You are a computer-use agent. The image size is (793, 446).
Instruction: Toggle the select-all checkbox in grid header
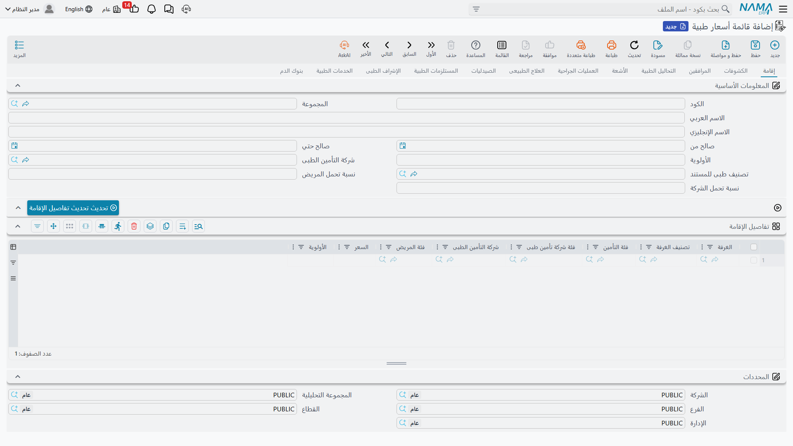click(754, 247)
